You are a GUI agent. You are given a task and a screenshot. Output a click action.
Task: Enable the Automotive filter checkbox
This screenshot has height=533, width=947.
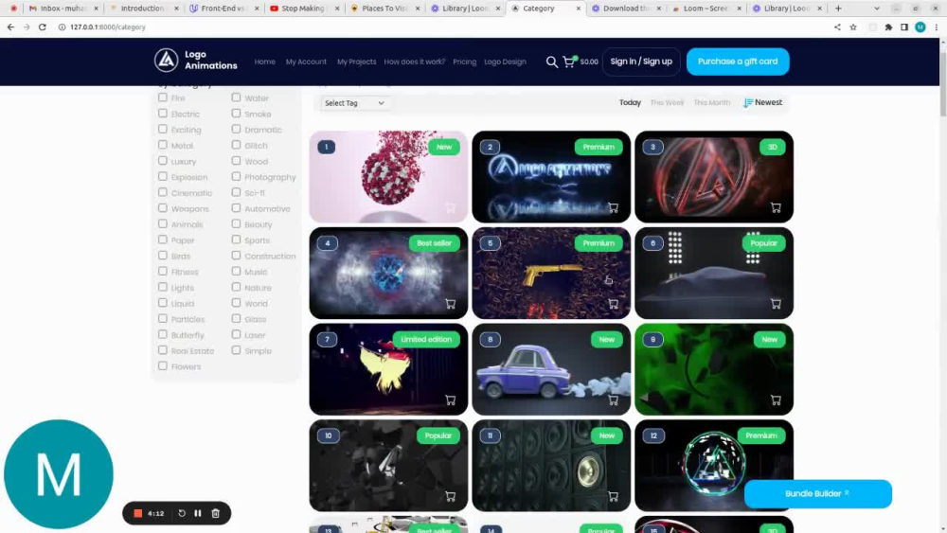[236, 207]
